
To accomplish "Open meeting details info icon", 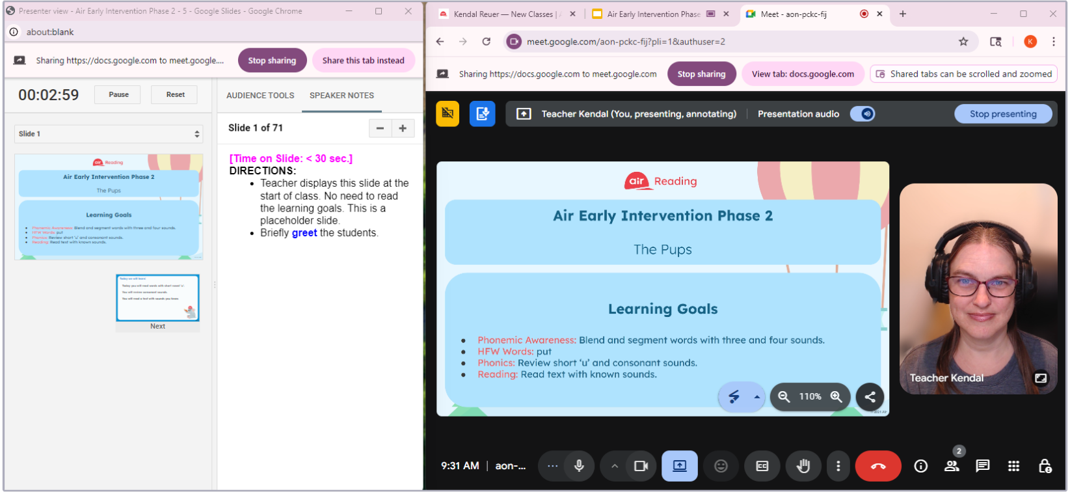I will (920, 466).
